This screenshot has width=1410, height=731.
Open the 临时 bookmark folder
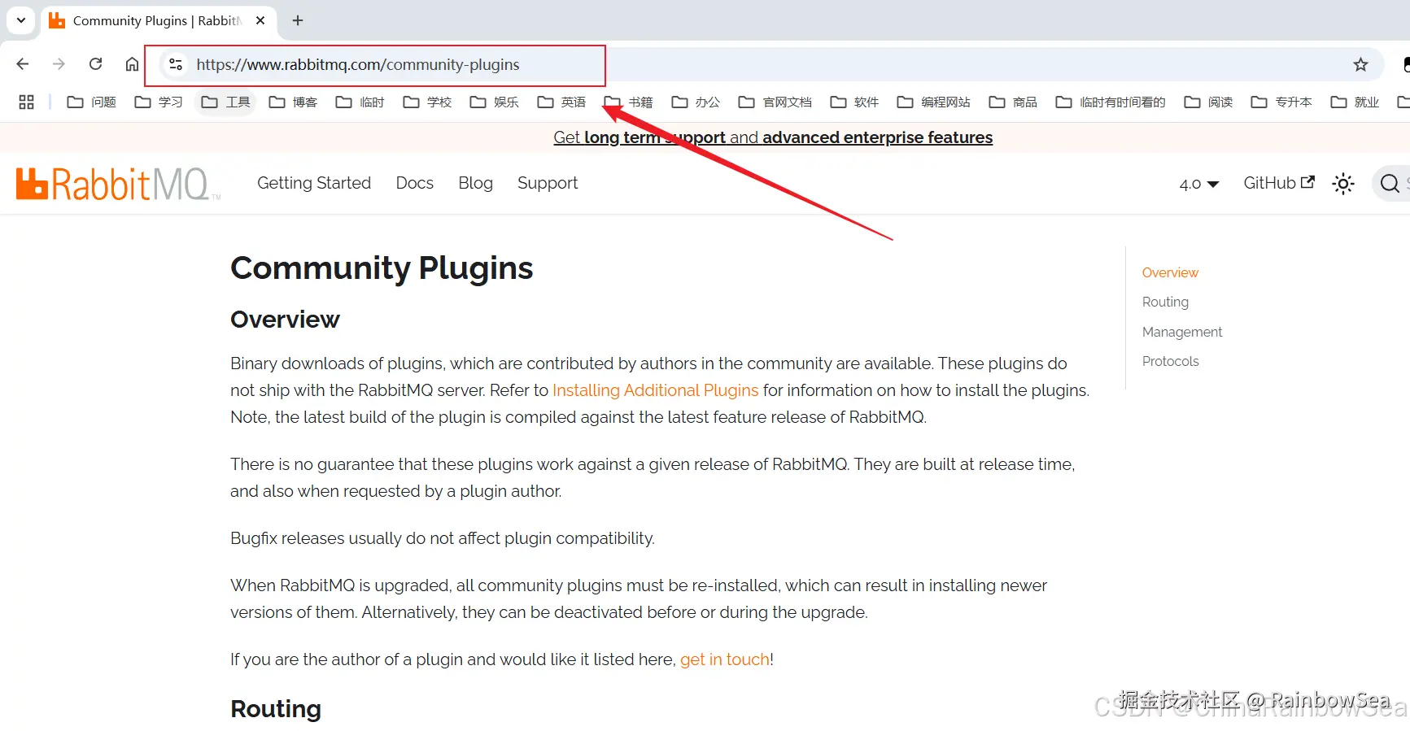pos(360,102)
